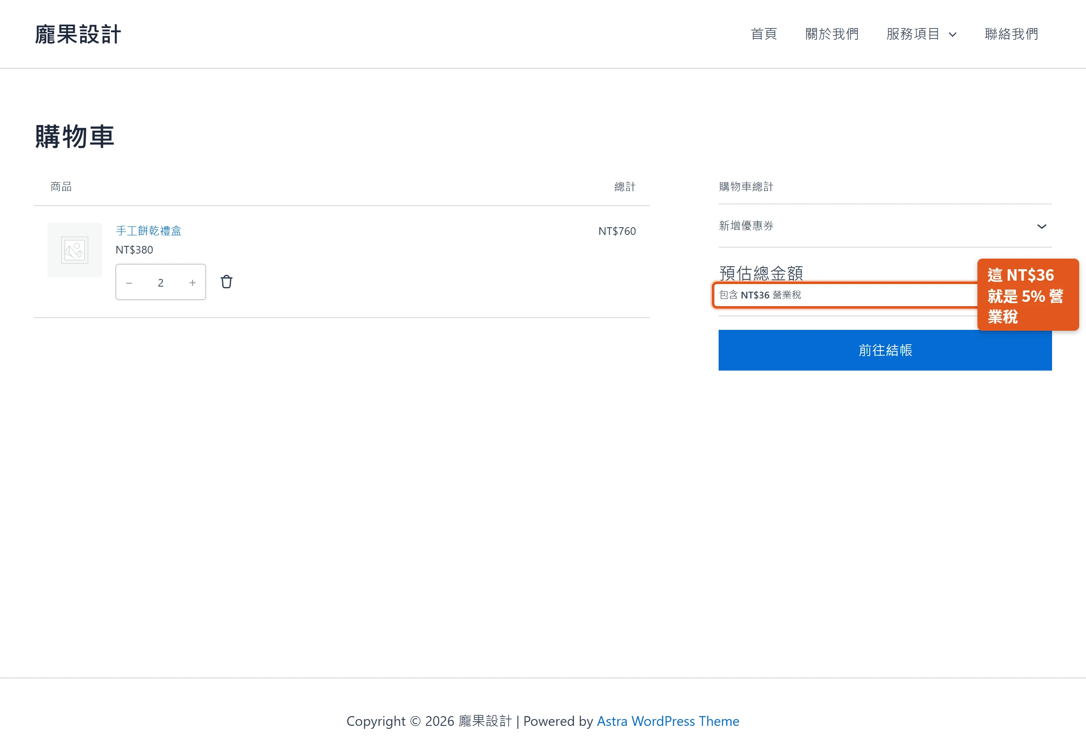Click the quantity field showing 2
Viewport: 1086px width, 739px height.
coord(161,283)
